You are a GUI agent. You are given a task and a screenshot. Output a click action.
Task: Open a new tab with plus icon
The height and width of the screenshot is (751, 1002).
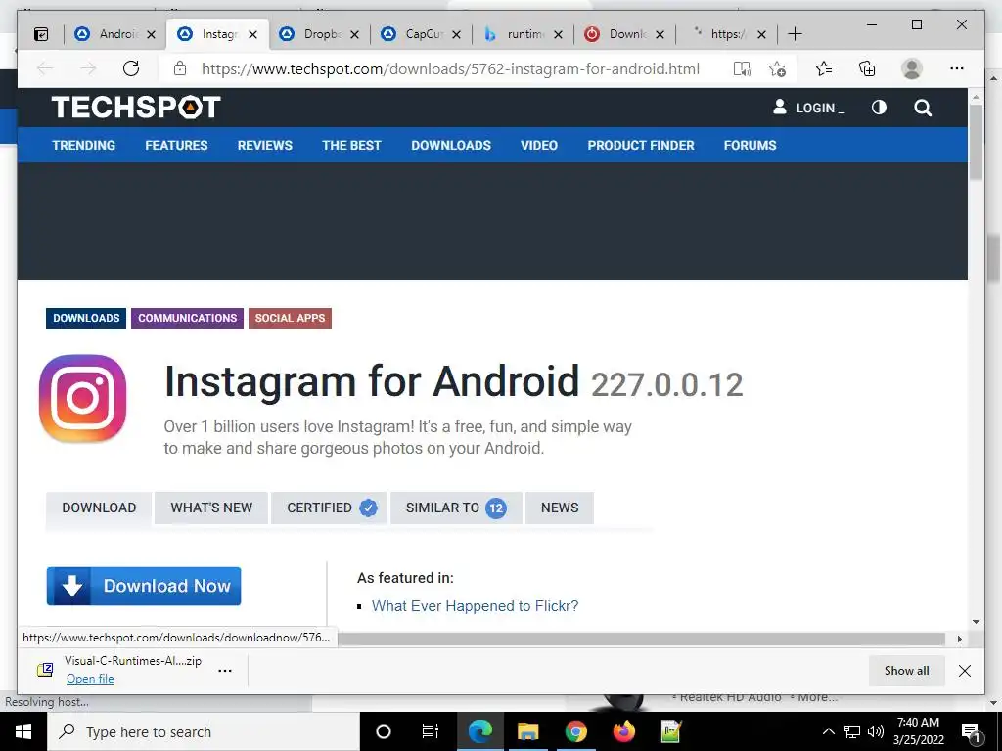tap(795, 34)
